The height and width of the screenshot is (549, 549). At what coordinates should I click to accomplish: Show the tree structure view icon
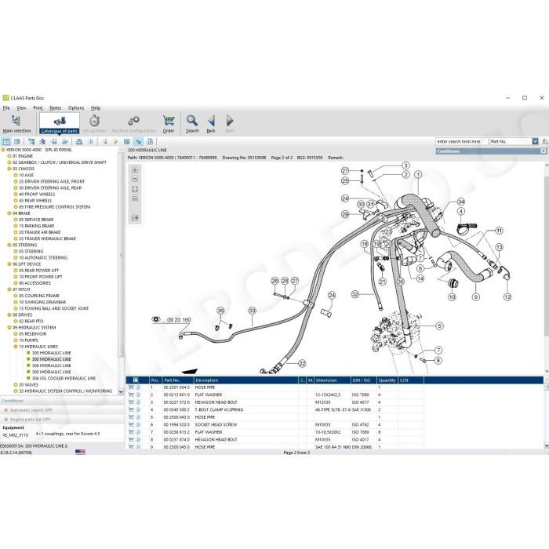(x=31, y=141)
